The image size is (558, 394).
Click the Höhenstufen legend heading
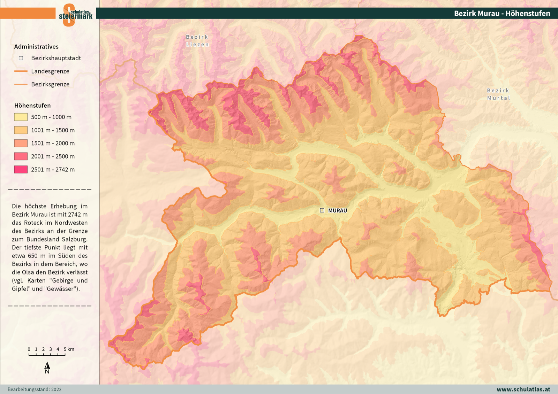(32, 106)
